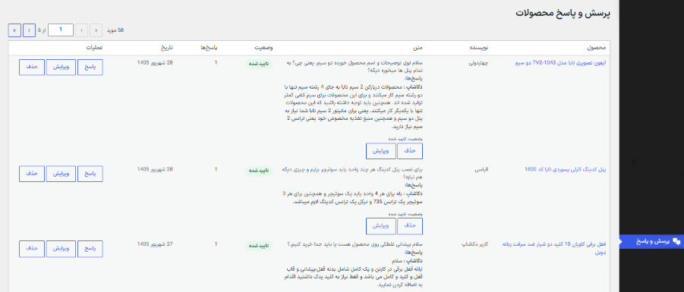Open the پرسش و پاسخ sidebar menu item
Image resolution: width=684 pixels, height=292 pixels.
point(651,241)
